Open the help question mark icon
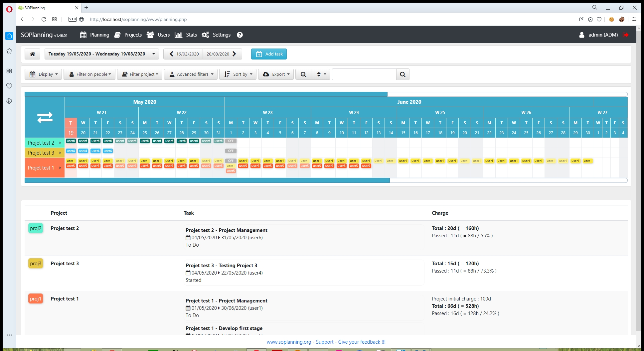Screen dimensions: 644x351 click(x=240, y=35)
